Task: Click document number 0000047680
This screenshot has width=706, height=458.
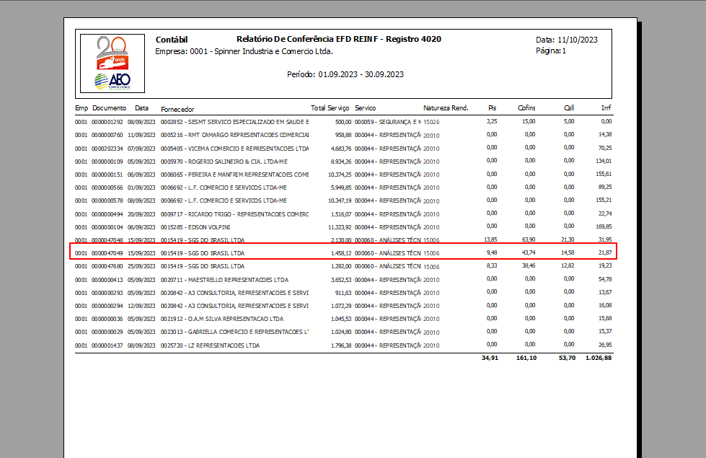Action: pos(107,267)
